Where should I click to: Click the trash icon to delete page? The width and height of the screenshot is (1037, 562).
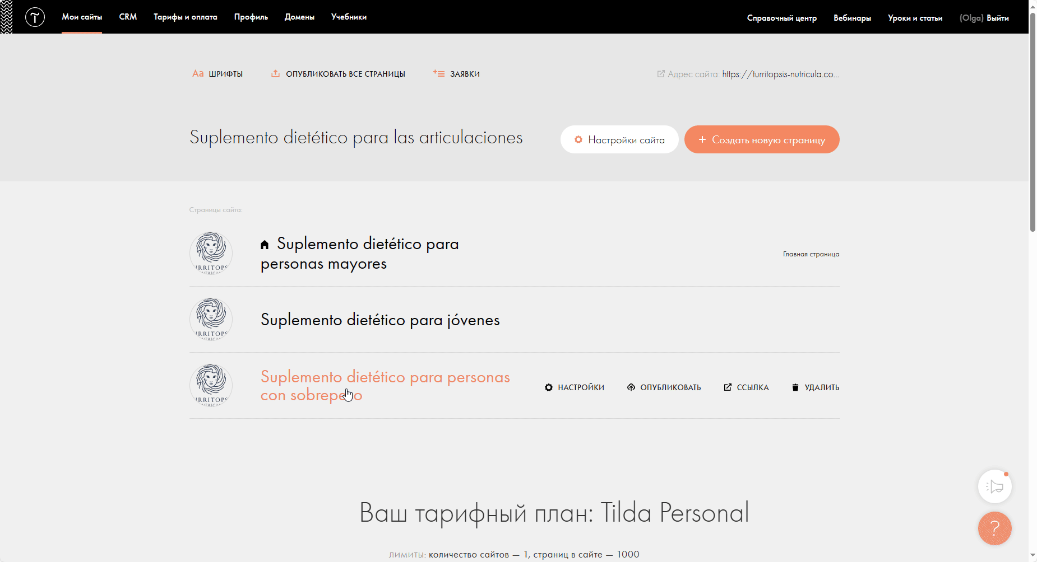(x=795, y=387)
